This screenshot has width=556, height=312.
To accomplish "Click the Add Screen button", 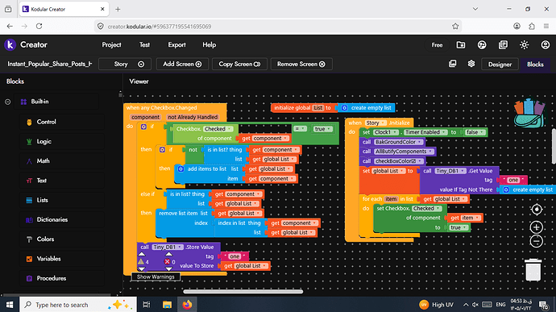I will pos(182,64).
